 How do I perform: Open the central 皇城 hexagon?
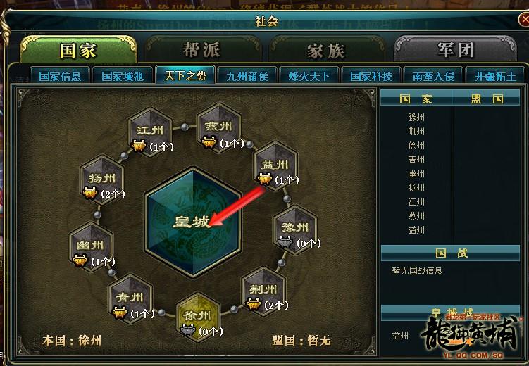(193, 222)
